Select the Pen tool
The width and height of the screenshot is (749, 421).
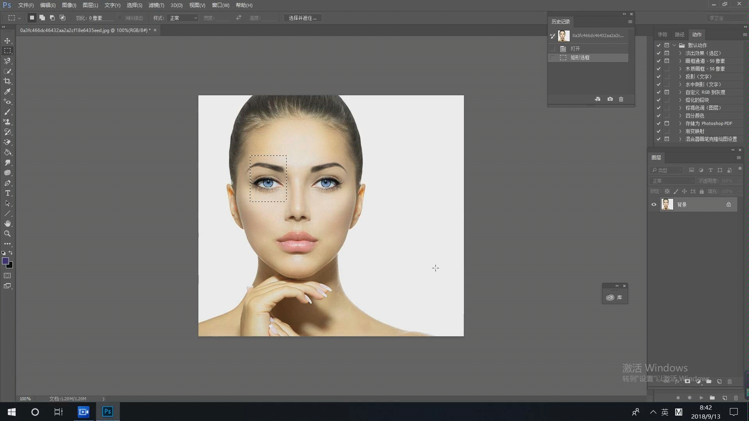pyautogui.click(x=7, y=183)
